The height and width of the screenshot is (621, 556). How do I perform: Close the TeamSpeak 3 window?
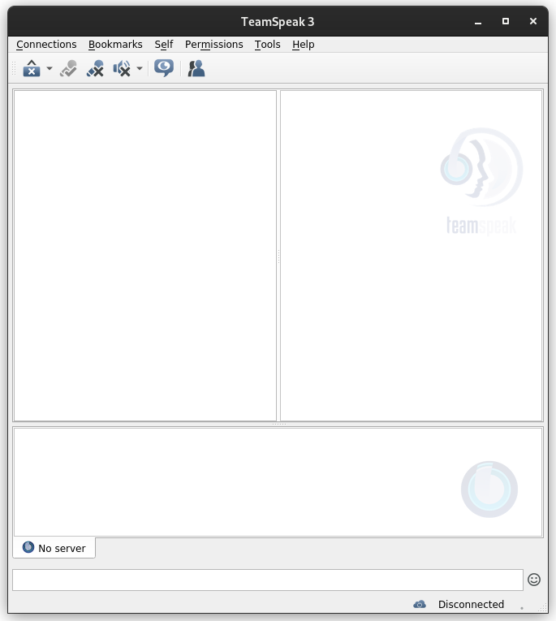[533, 21]
